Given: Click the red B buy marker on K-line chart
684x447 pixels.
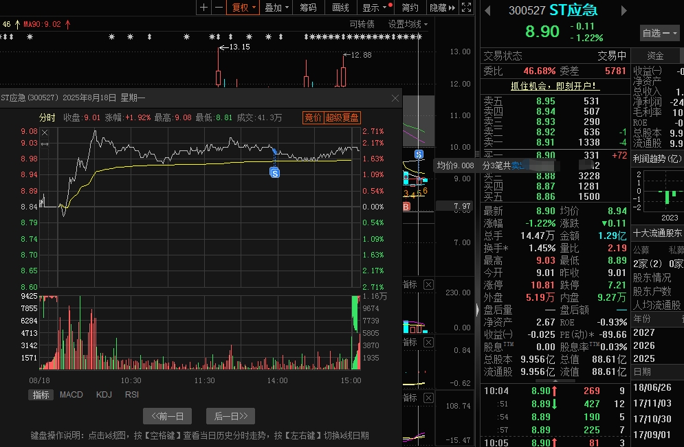Looking at the screenshot, I should [x=406, y=207].
